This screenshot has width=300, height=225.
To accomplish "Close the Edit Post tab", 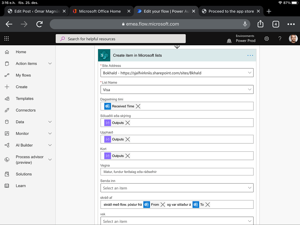I will pyautogui.click(x=64, y=11).
